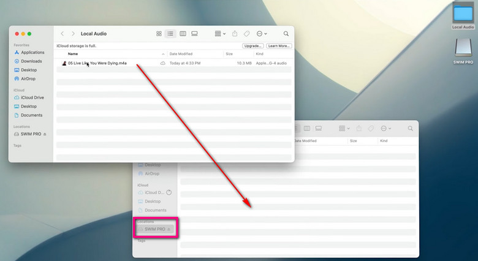Sort by Date Modified in Local Audio window
The height and width of the screenshot is (261, 478).
181,54
